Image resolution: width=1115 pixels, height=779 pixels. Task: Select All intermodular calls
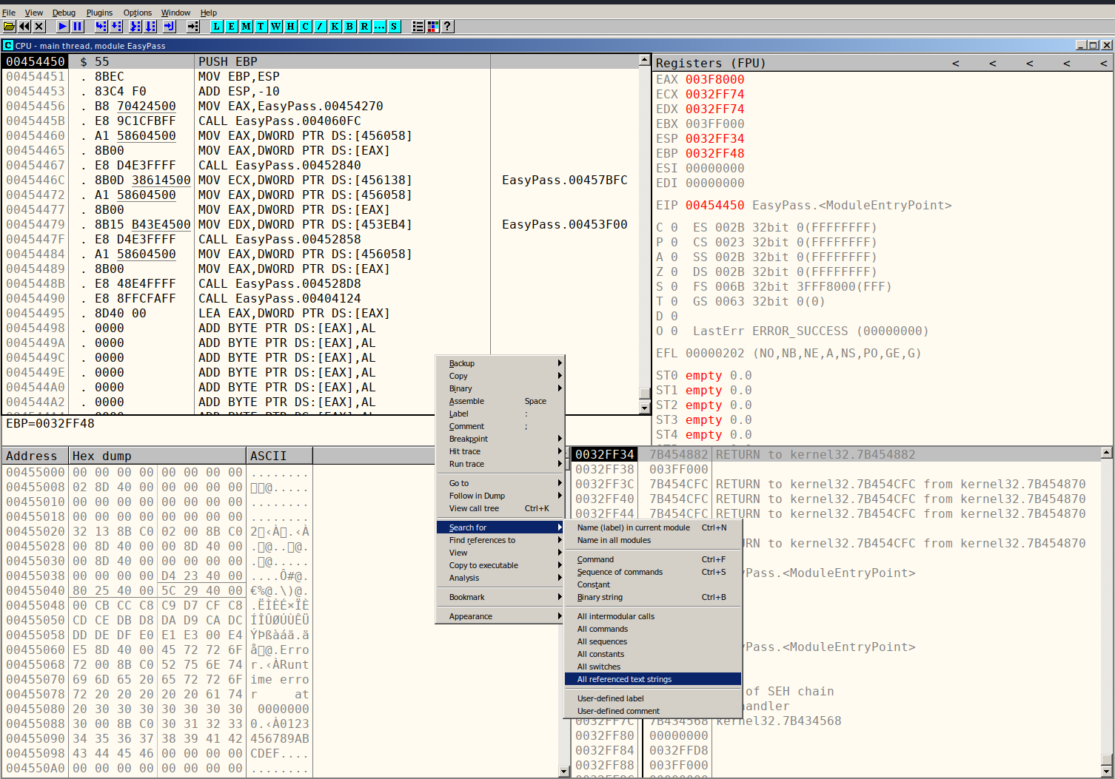[x=653, y=616]
